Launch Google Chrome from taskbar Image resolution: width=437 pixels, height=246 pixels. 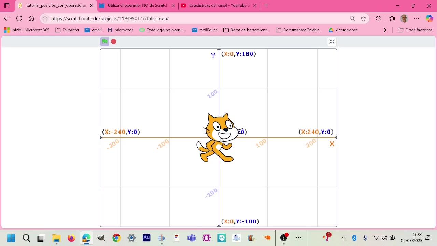pyautogui.click(x=116, y=238)
